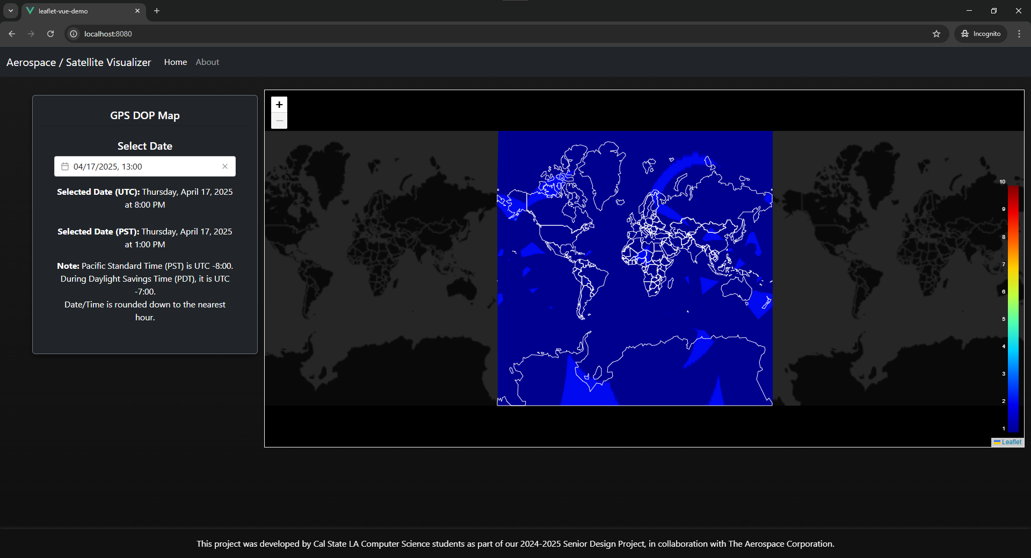Switch to the About page
The height and width of the screenshot is (558, 1031).
pos(207,62)
